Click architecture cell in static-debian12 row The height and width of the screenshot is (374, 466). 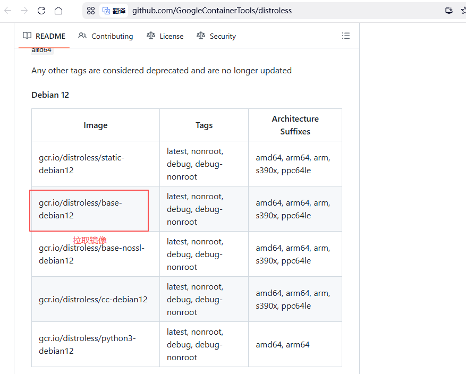[295, 164]
